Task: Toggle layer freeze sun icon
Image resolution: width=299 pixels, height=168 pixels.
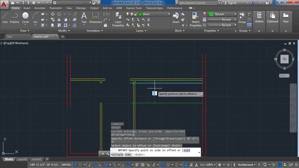Action: click(132, 14)
